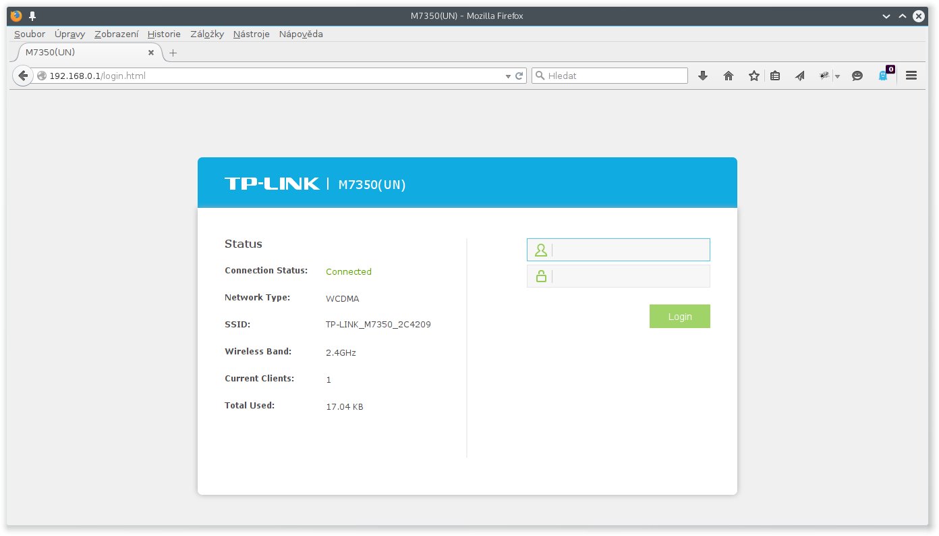Click the Current Clients label

pos(260,379)
